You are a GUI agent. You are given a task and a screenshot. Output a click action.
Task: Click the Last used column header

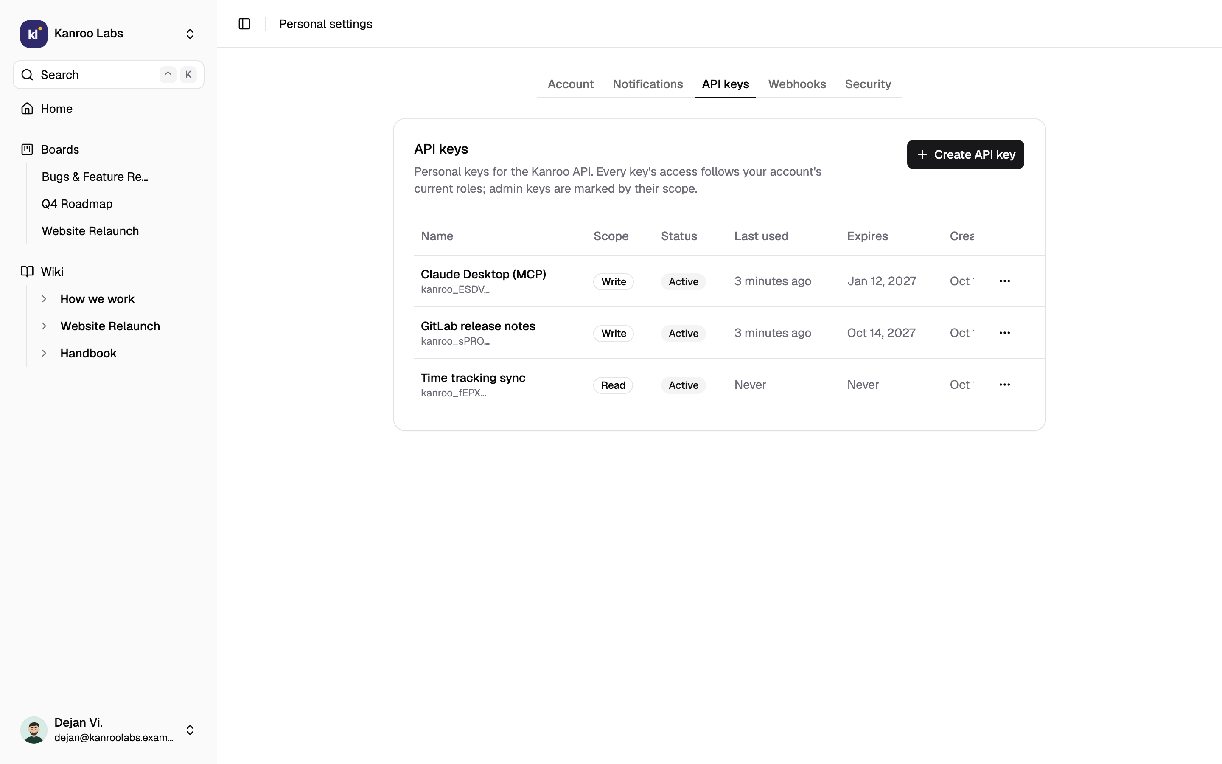761,236
